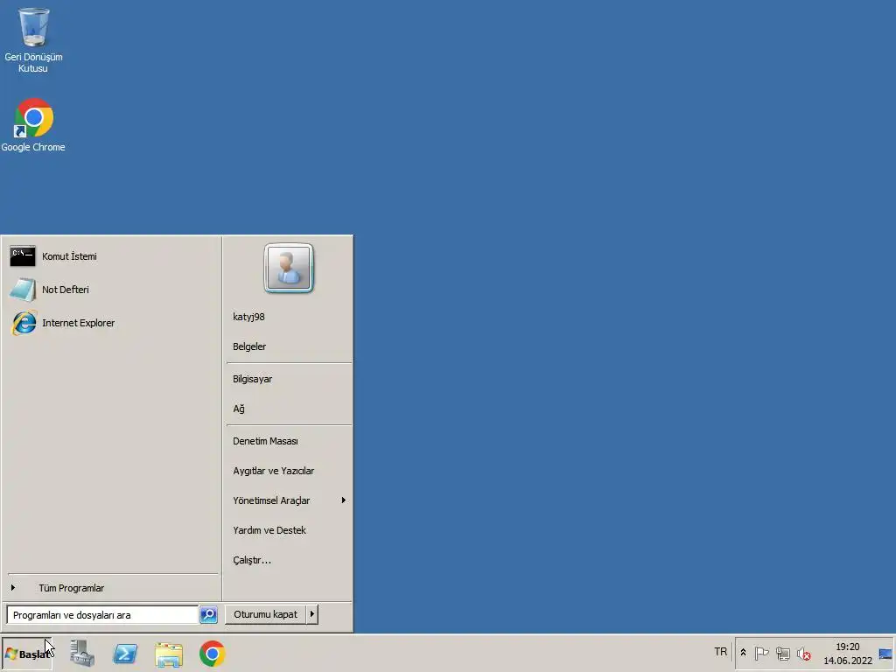Open Windows Explorer from taskbar
Screen dimensions: 896x672
pos(169,654)
